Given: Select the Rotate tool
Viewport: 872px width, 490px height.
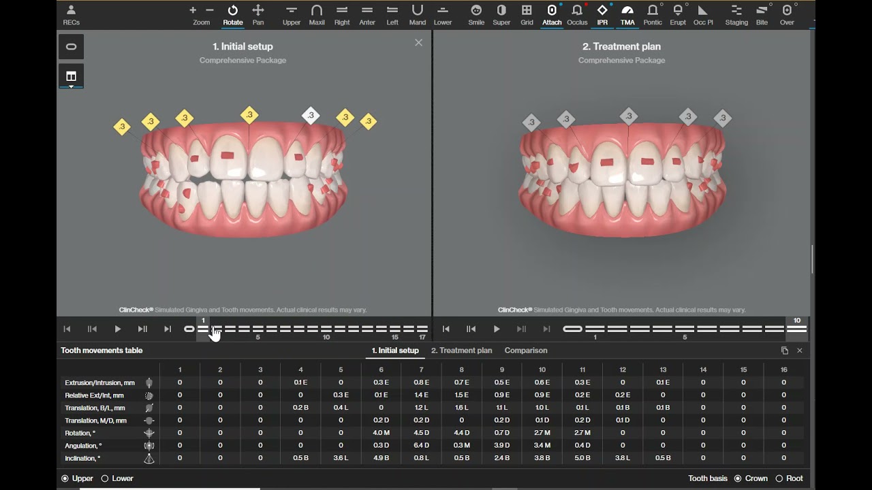Looking at the screenshot, I should tap(232, 14).
